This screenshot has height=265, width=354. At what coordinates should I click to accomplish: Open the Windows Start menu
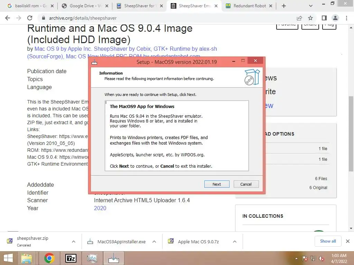coord(8,258)
